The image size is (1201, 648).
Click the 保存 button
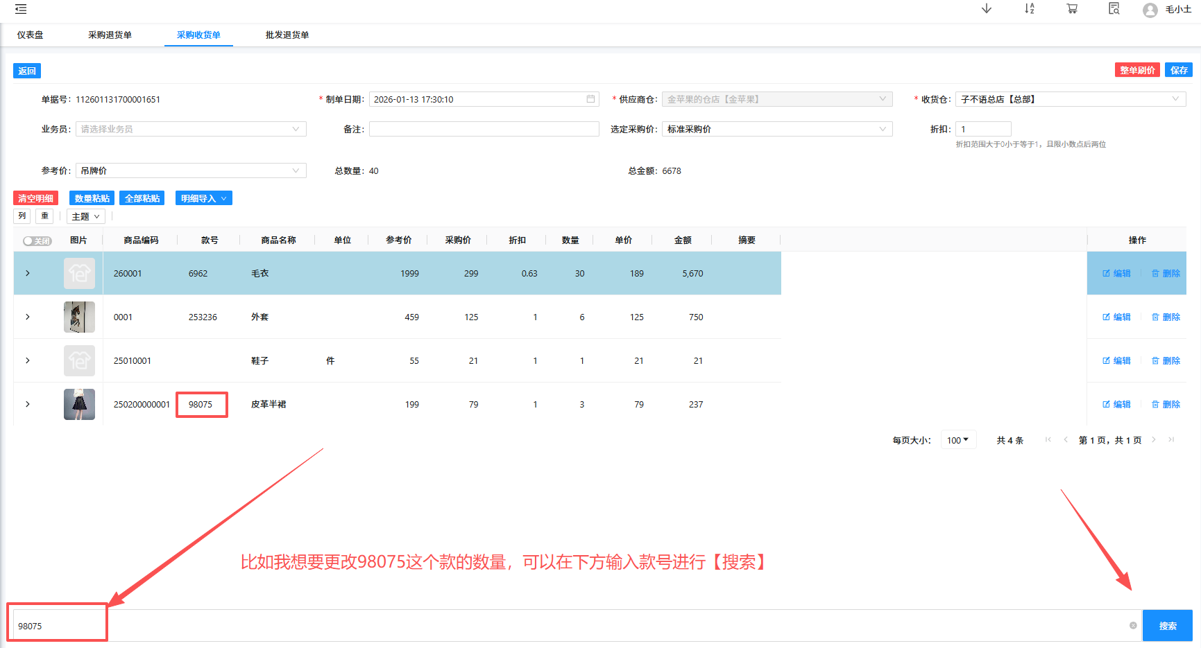click(1179, 70)
